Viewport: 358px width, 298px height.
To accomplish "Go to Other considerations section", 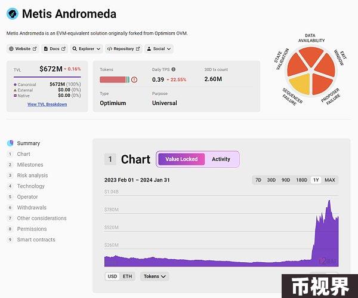I will click(42, 218).
